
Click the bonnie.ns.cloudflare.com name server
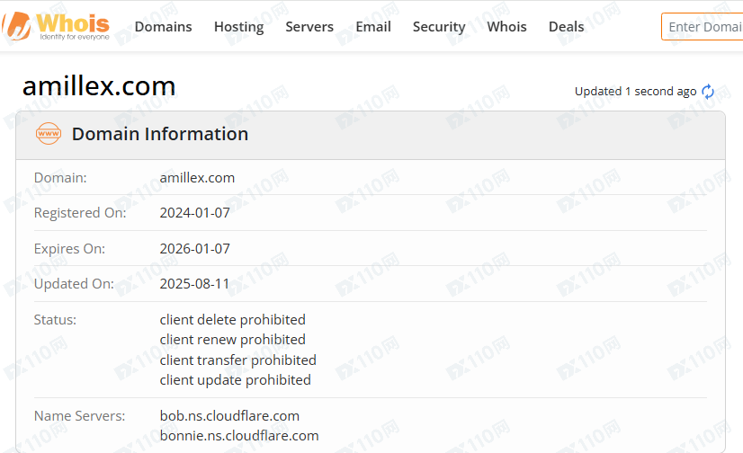click(x=239, y=436)
